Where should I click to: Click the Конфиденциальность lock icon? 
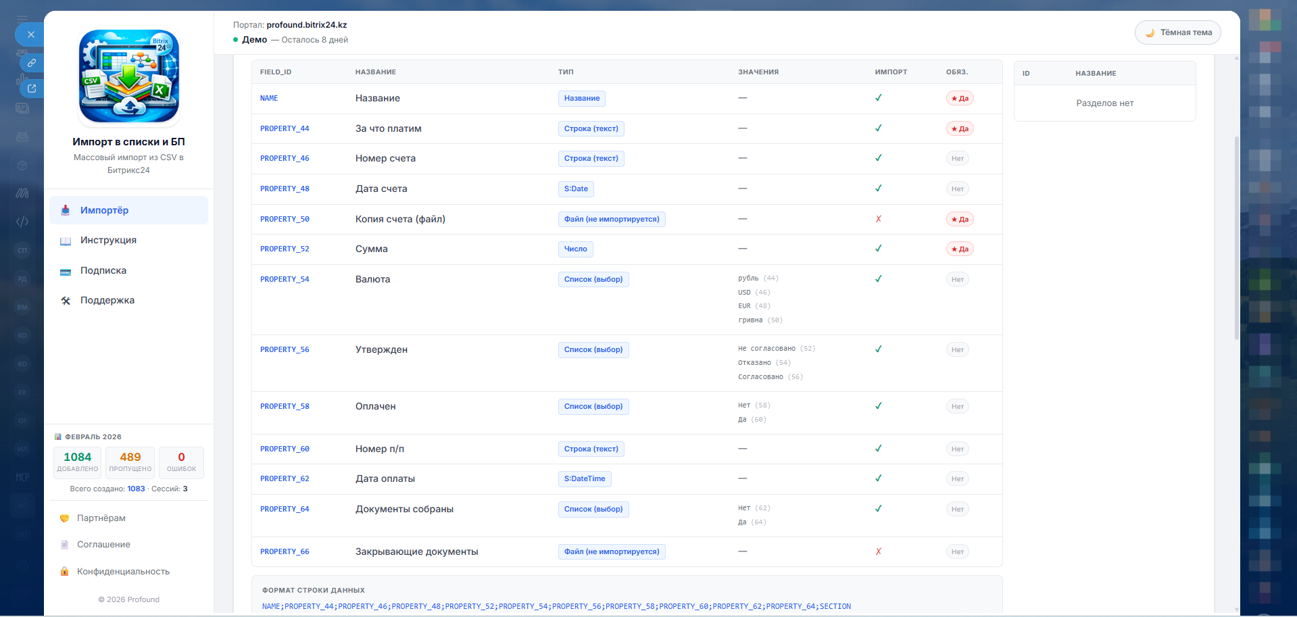pos(65,572)
